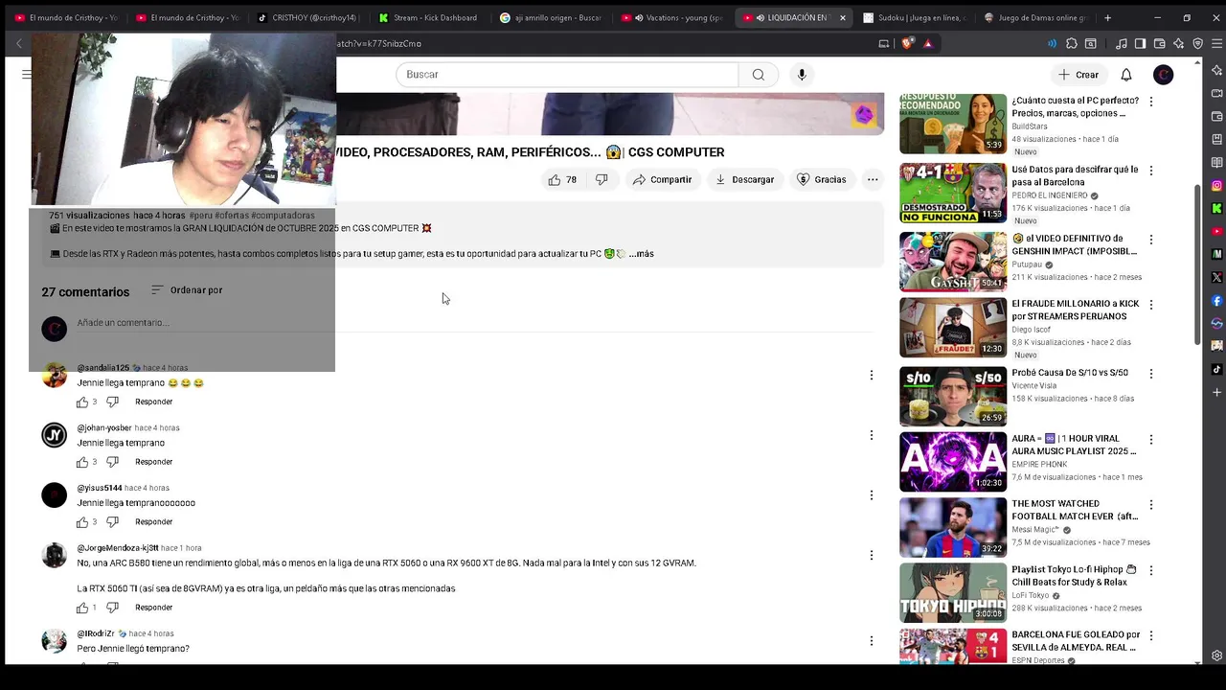Open @IRodriZr's channel via username
Viewport: 1226px width, 690px height.
pyautogui.click(x=96, y=633)
